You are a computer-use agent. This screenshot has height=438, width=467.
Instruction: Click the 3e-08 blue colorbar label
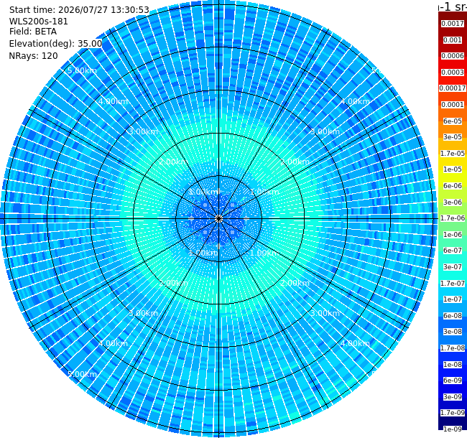[453, 332]
